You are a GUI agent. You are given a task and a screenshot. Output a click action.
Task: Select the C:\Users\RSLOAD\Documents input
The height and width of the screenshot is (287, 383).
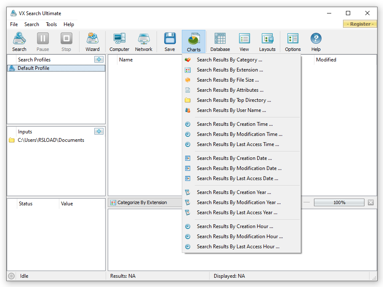pyautogui.click(x=51, y=140)
